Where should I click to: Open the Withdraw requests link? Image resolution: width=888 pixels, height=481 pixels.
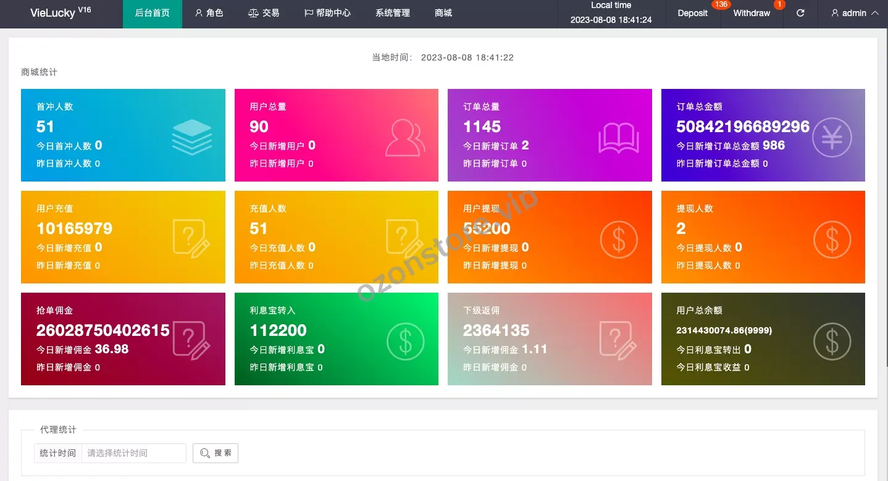point(752,13)
